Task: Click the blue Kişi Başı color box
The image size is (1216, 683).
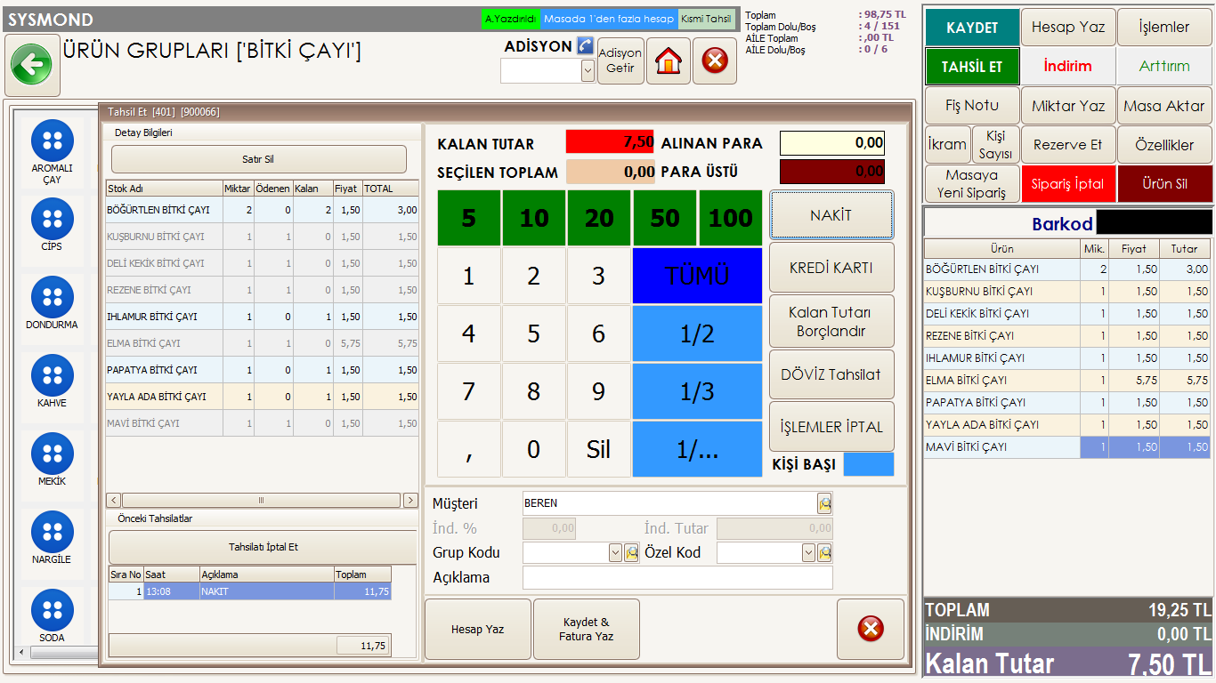Action: [x=868, y=464]
